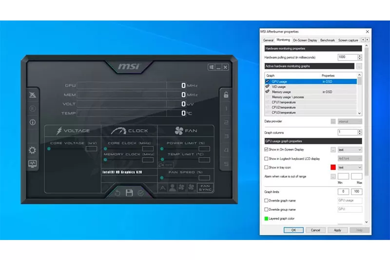Screen dimensions: 390x260
Task: Toggle Show in On-Screen Display checkbox
Action: point(266,150)
